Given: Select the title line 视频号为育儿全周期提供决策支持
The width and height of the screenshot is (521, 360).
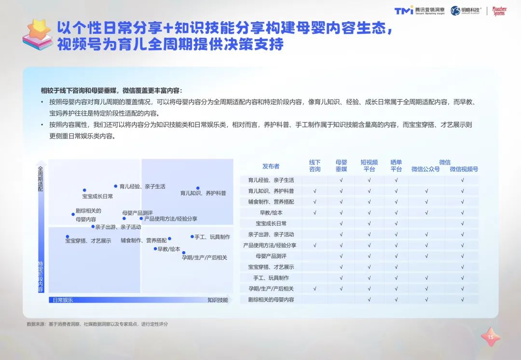Looking at the screenshot, I should click(170, 44).
